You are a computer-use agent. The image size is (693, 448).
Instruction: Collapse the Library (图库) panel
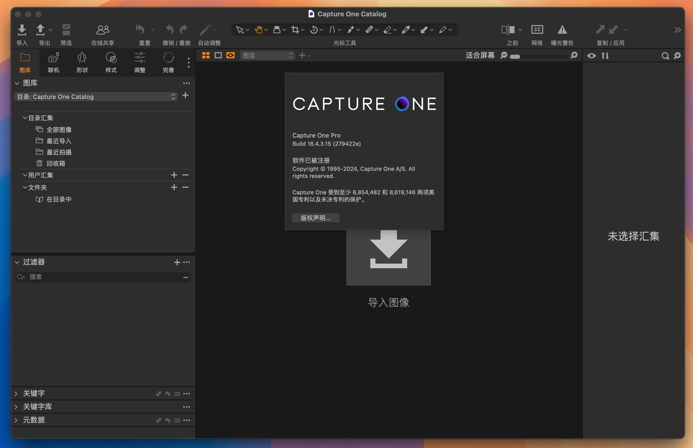point(17,83)
